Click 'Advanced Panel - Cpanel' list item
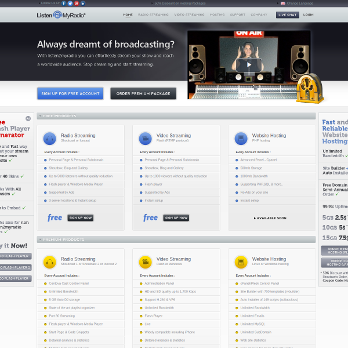348x348 pixels. (259, 160)
